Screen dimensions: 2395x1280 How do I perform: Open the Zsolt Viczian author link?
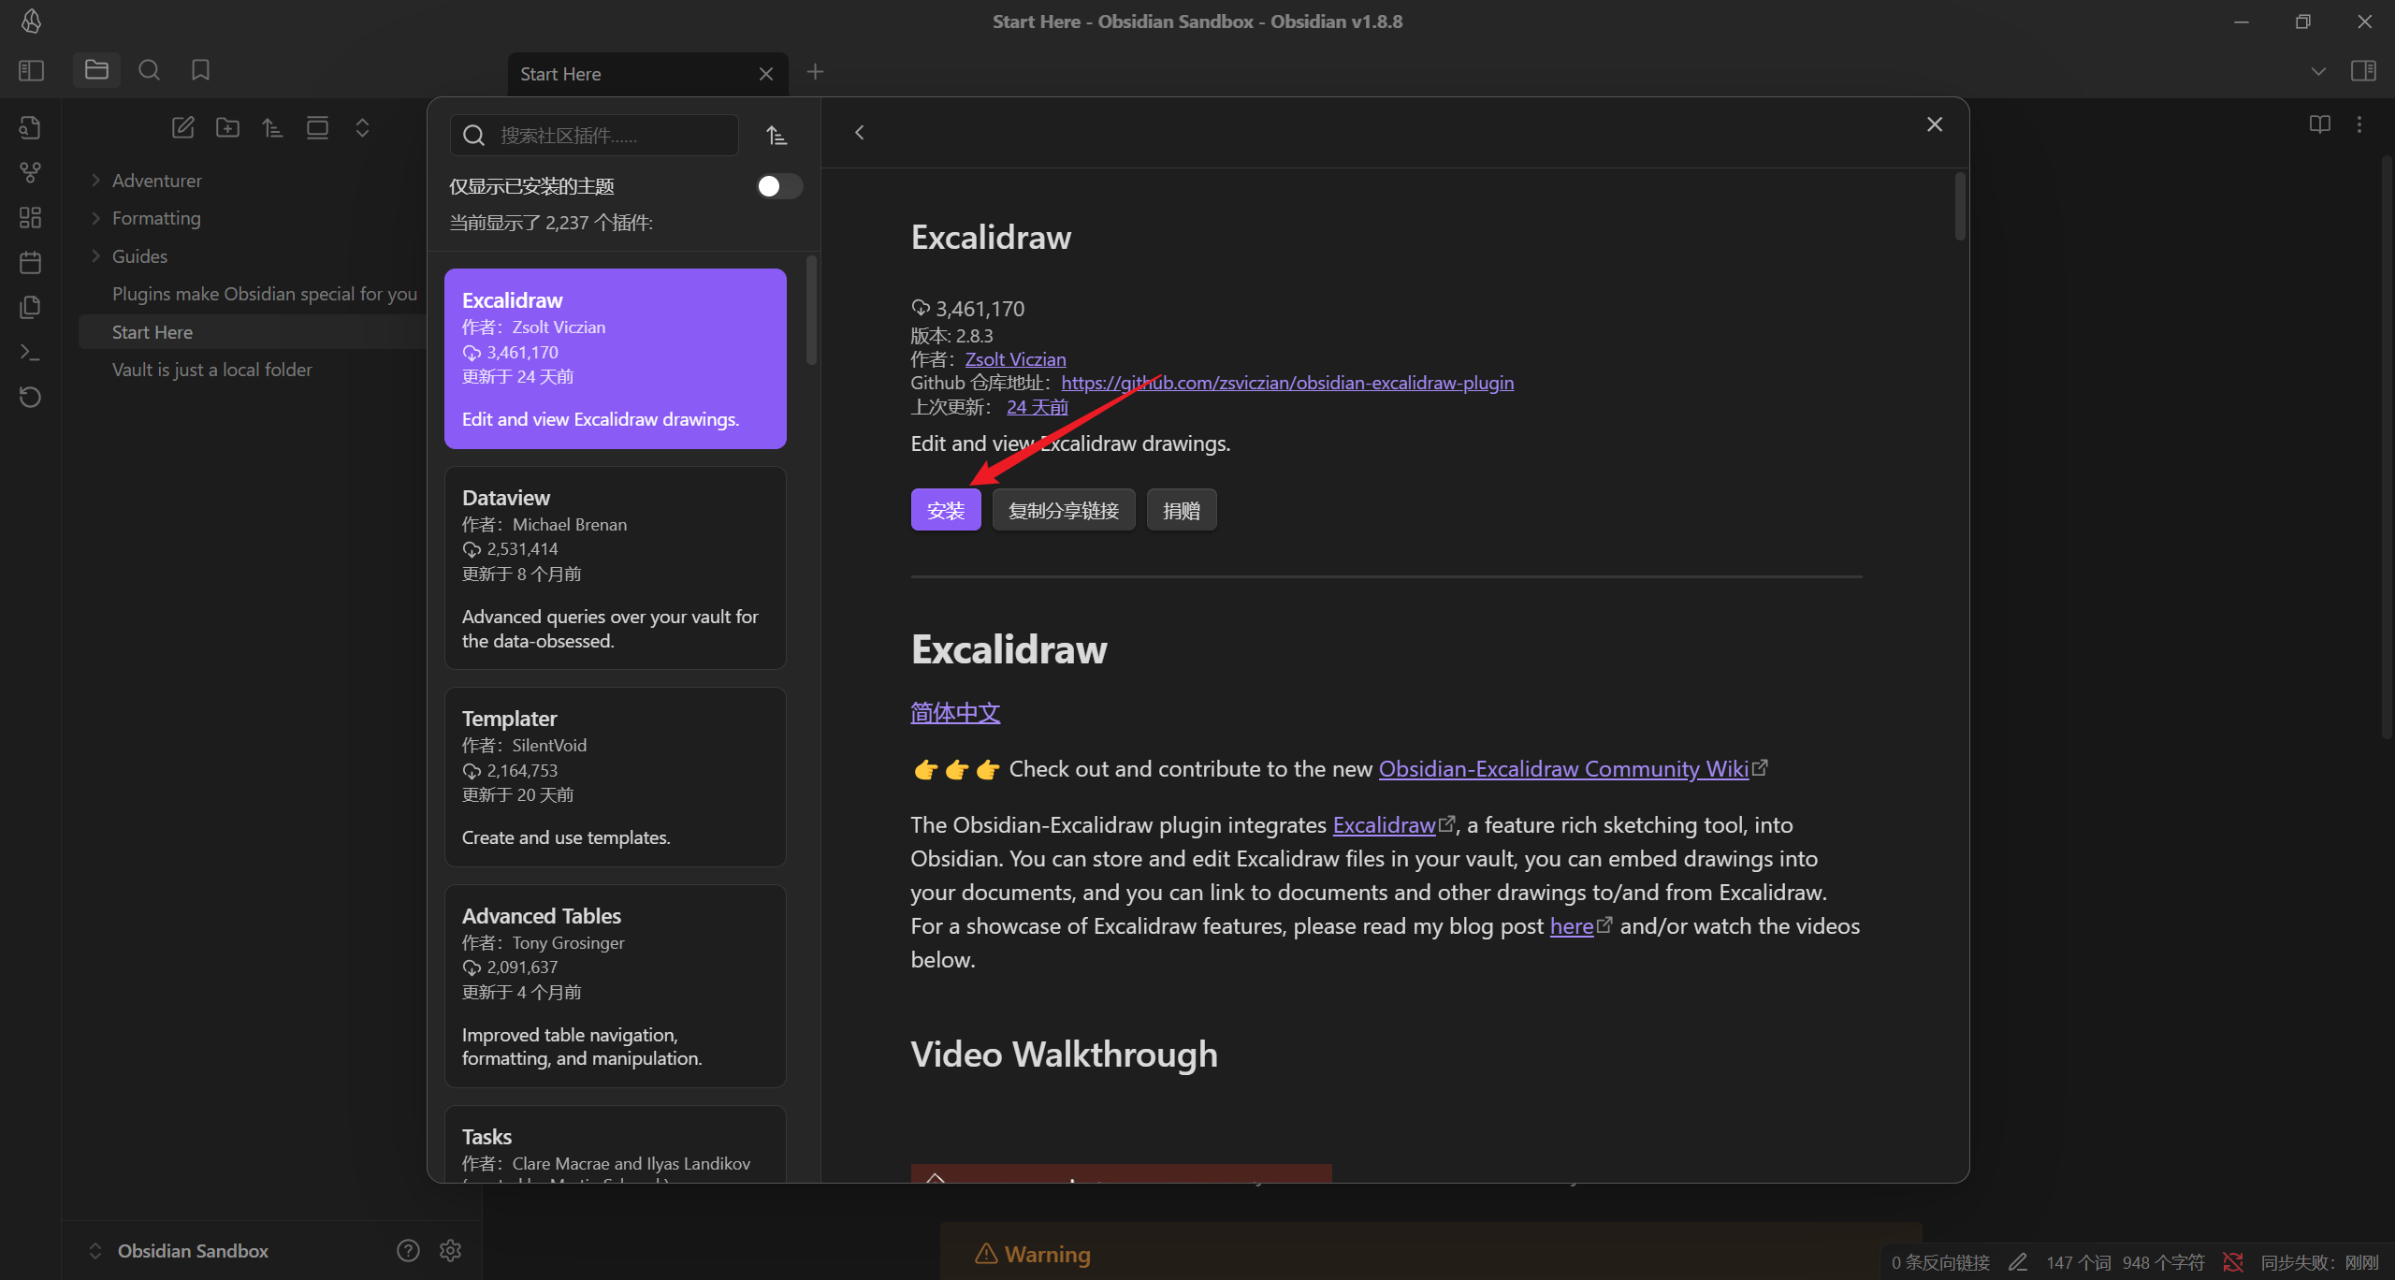coord(1015,359)
